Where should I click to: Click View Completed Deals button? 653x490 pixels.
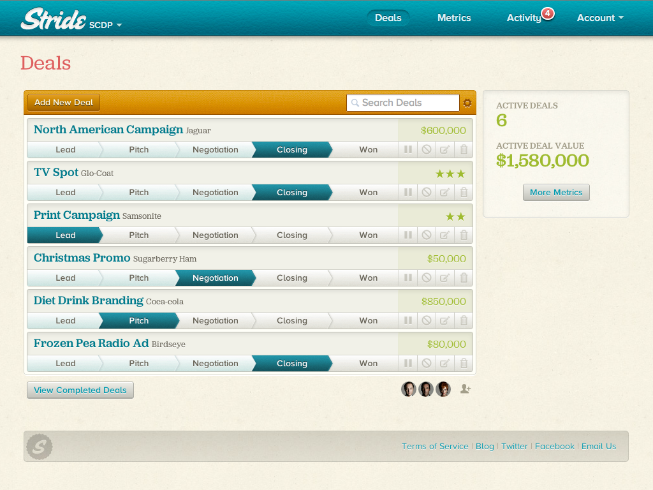(x=80, y=390)
